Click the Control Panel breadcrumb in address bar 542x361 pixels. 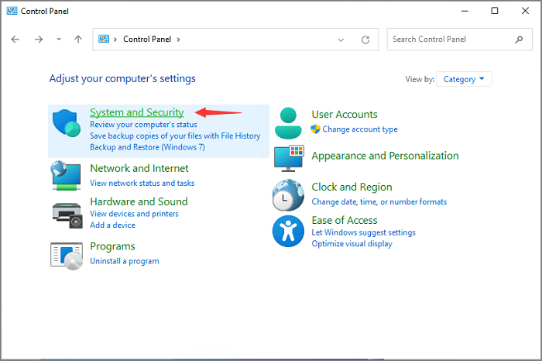147,40
